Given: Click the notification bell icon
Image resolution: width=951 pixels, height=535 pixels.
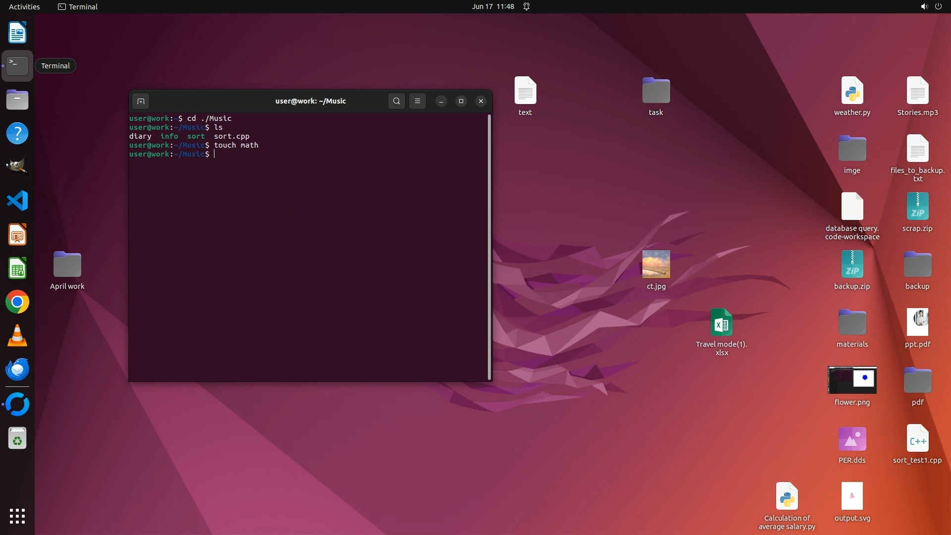Looking at the screenshot, I should tap(527, 6).
